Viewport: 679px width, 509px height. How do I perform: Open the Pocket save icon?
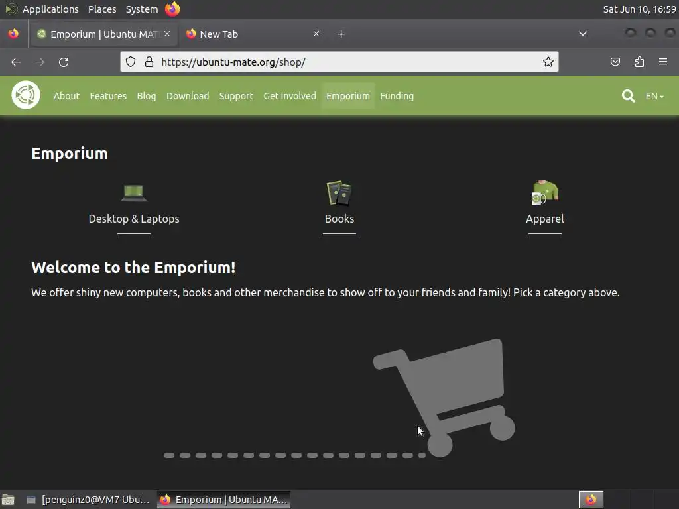point(615,62)
